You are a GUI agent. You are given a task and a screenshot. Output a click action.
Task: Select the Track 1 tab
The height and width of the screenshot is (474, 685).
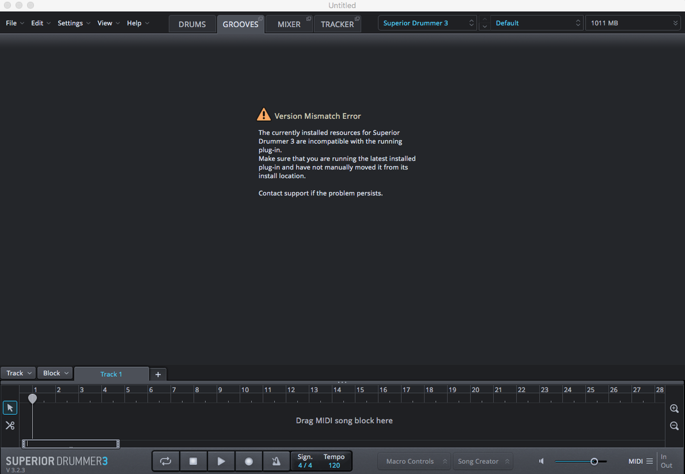point(111,374)
